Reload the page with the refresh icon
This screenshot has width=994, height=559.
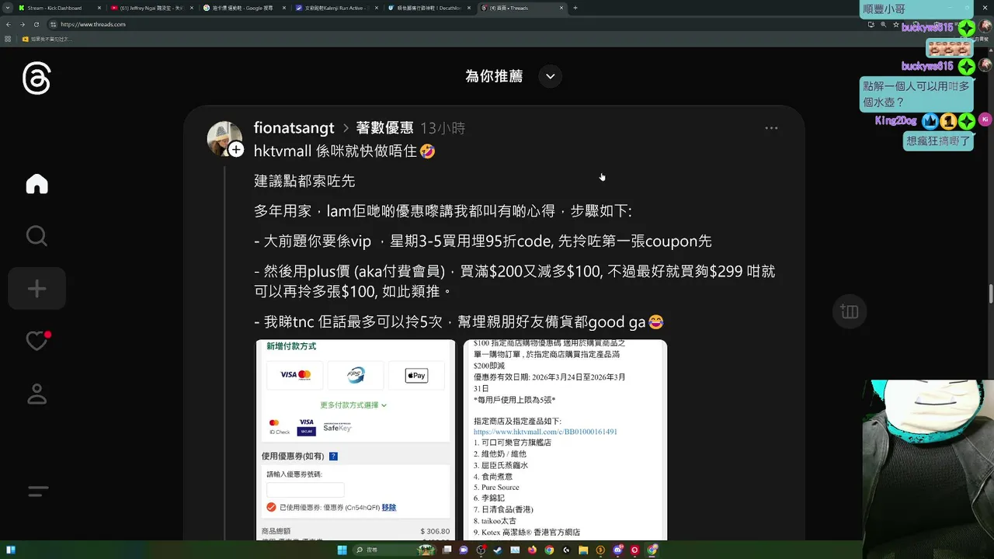pos(36,24)
